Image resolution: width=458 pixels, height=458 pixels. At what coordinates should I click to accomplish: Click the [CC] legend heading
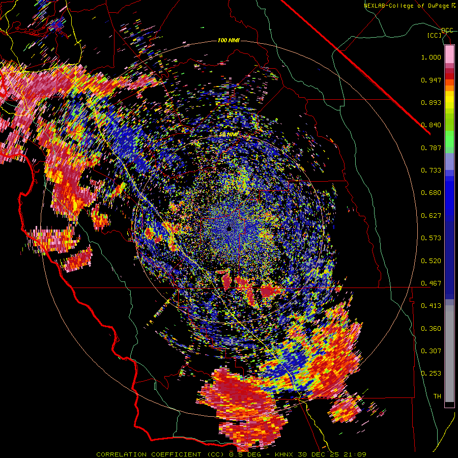point(434,35)
